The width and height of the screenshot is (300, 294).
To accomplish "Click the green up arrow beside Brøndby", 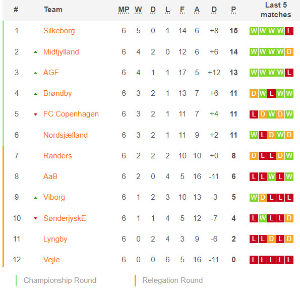I will coord(35,94).
